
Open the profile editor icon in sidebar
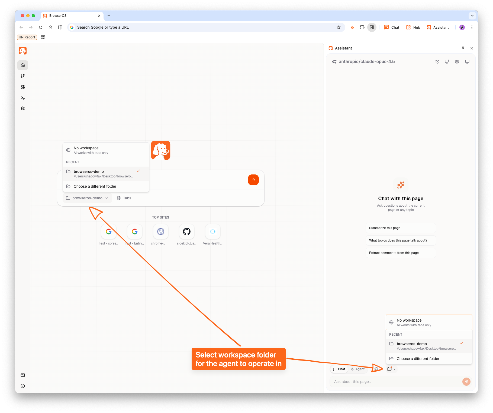22,97
